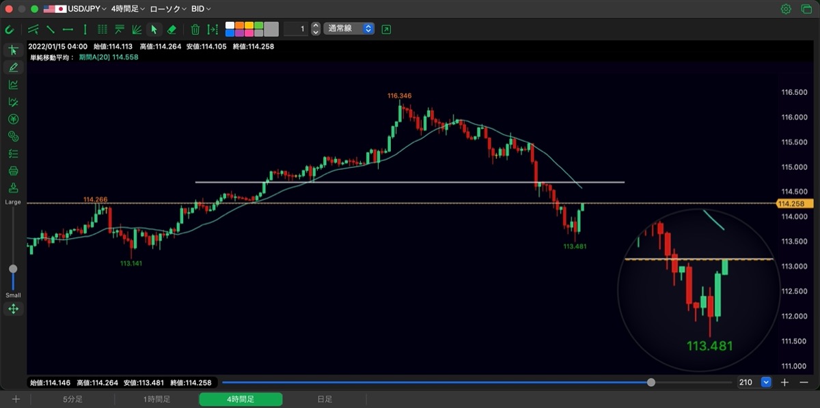This screenshot has width=820, height=408.
Task: Click the line width number field
Action: coord(297,29)
